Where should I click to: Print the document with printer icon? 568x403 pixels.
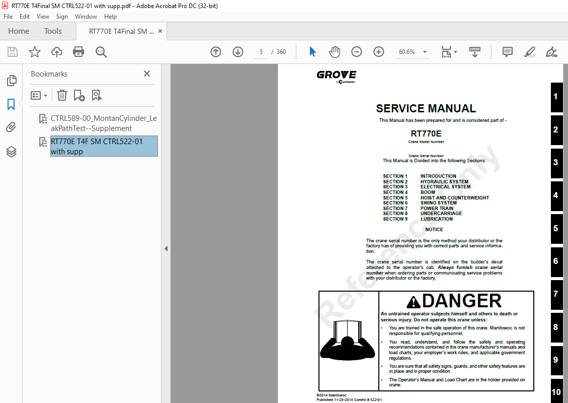tap(78, 52)
